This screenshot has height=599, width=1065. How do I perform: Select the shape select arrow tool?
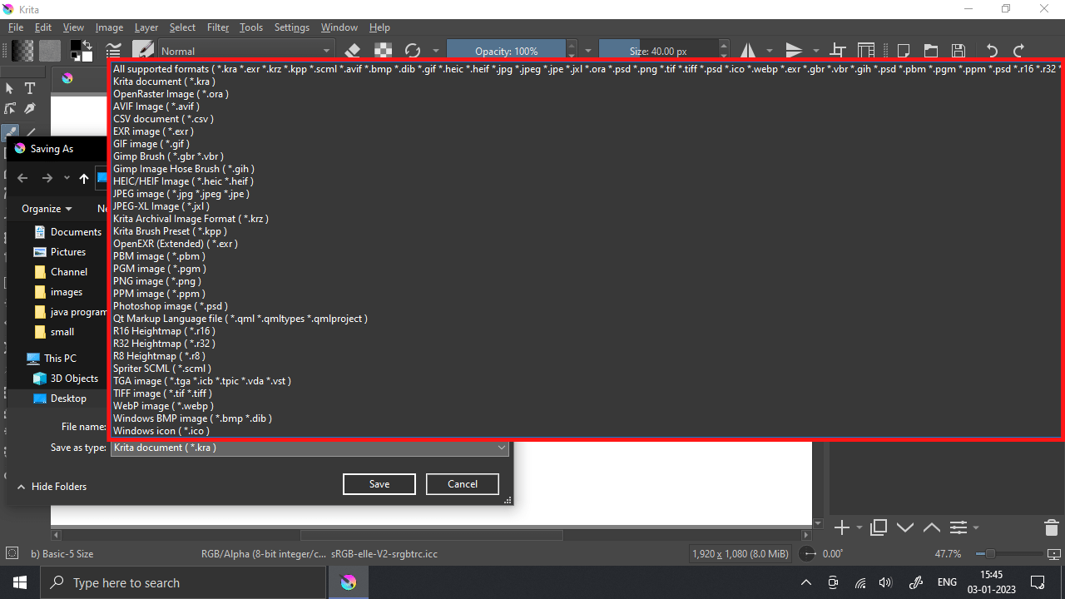click(10, 88)
